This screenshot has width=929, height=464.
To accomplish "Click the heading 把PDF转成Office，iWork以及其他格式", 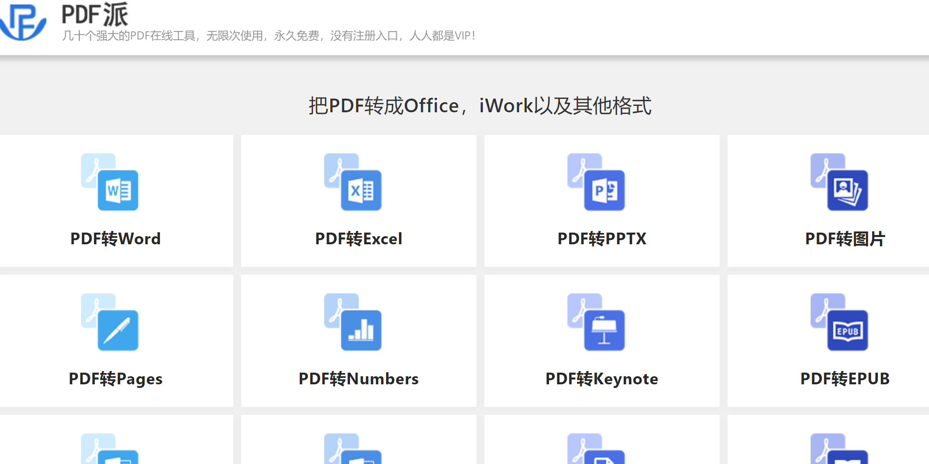I will coord(480,106).
